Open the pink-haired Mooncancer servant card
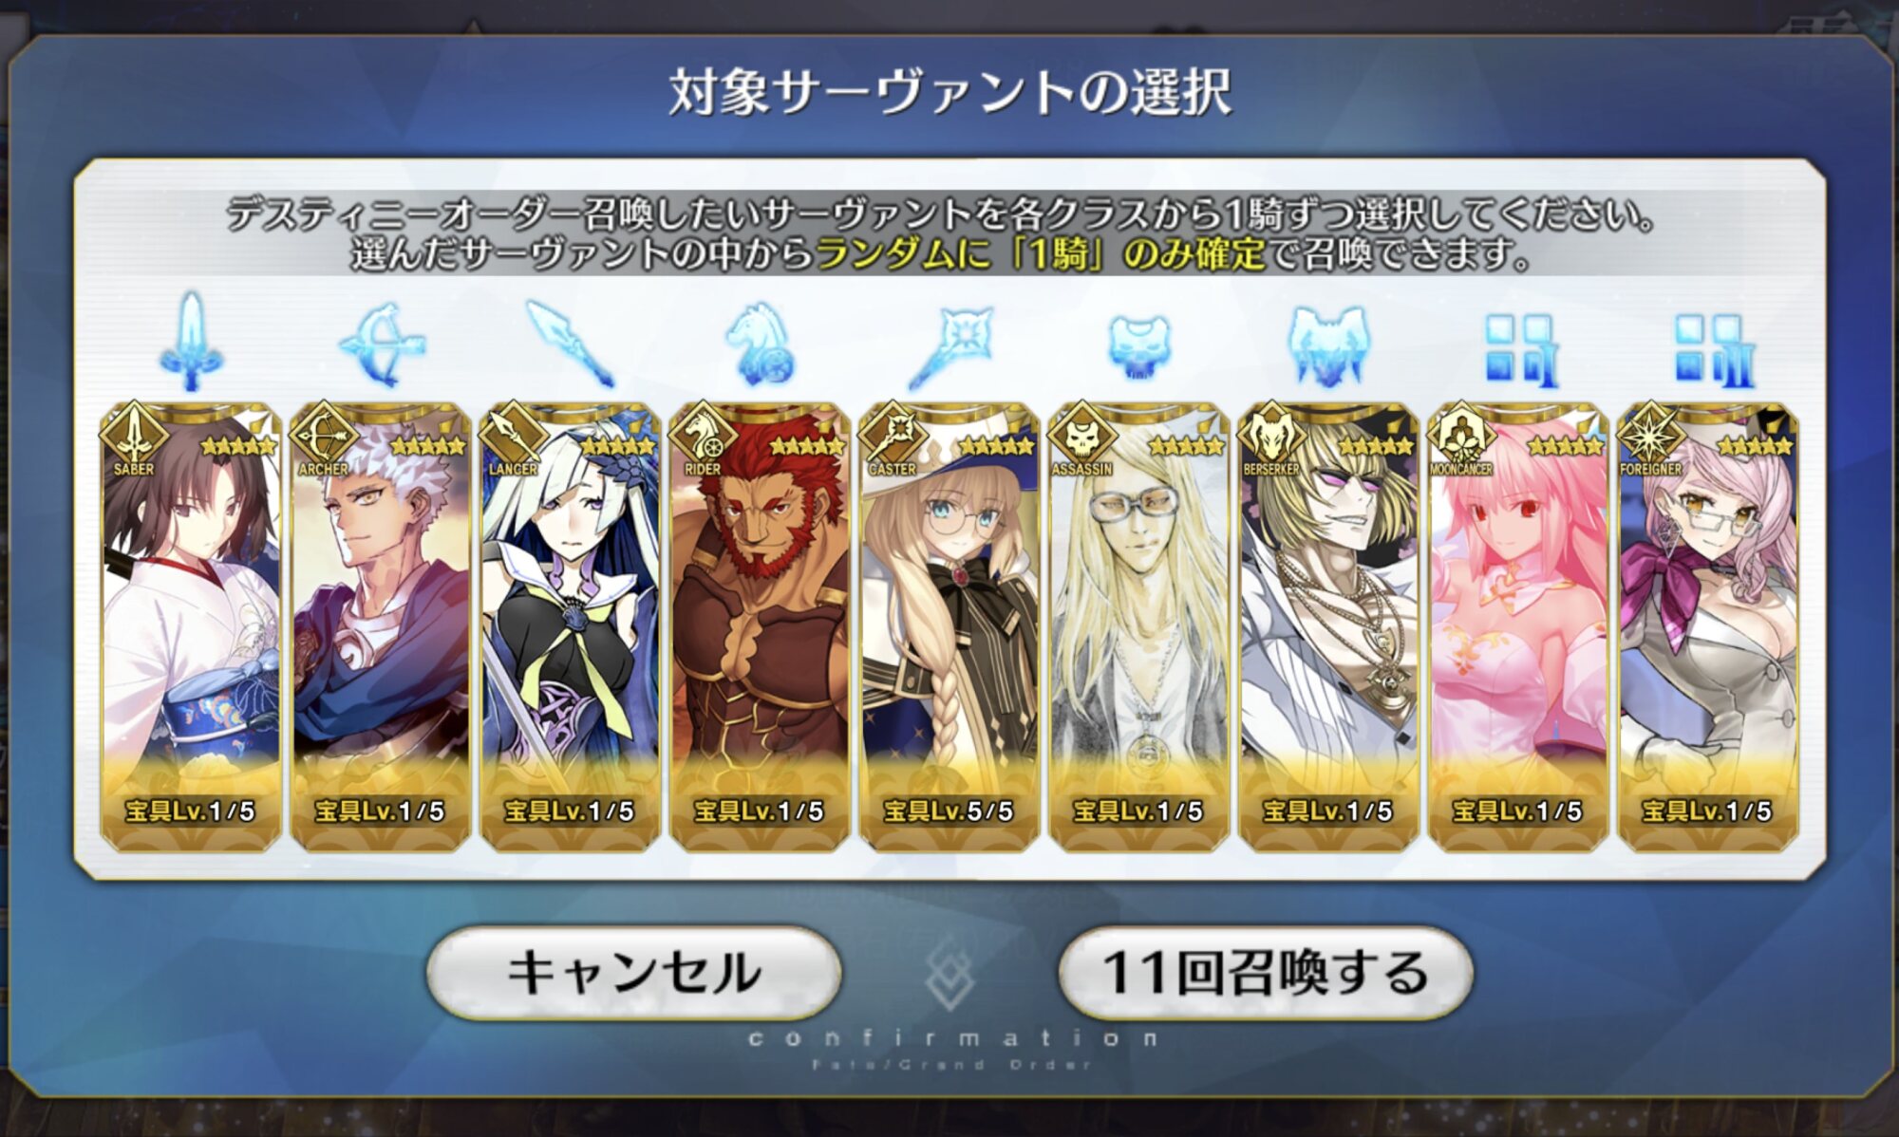Screen dimensions: 1899x1137 [x=1518, y=625]
